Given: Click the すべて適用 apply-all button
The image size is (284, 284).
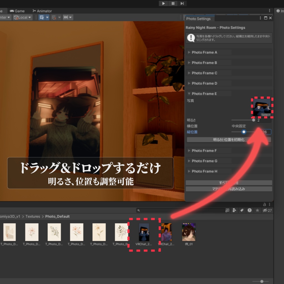Looking at the screenshot, I should point(229,183).
